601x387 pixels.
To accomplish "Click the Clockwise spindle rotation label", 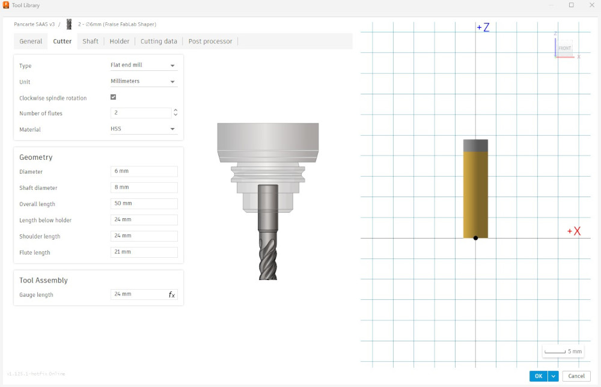I will click(53, 98).
